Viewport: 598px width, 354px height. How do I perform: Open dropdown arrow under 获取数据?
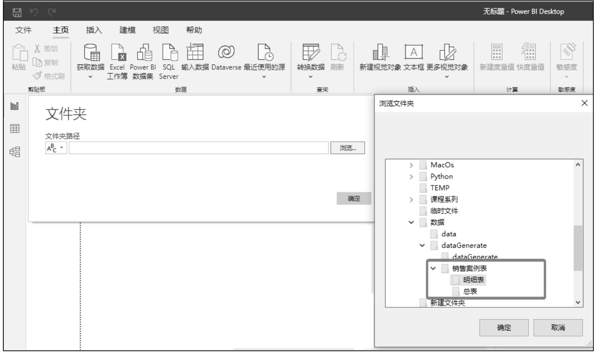pos(90,77)
